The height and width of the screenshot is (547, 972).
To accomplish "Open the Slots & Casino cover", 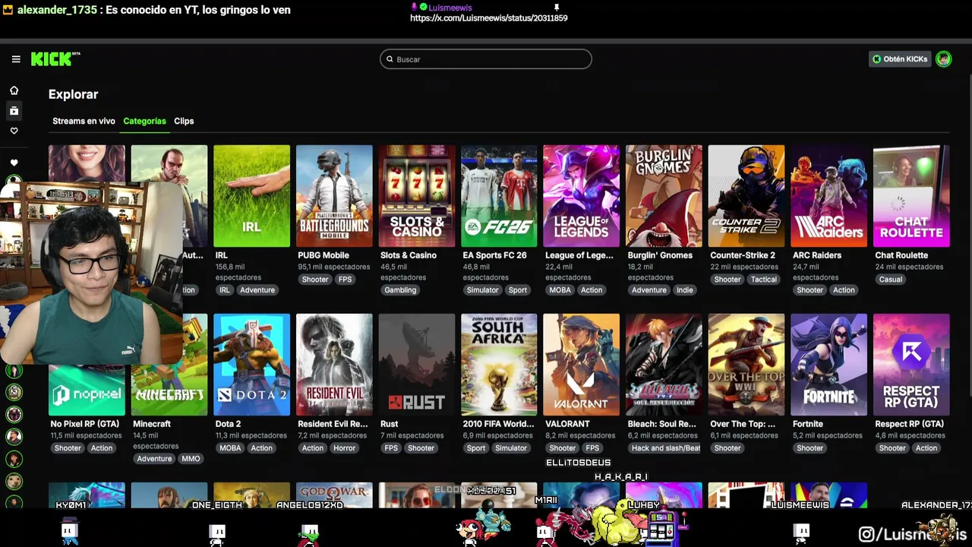I will pos(417,196).
